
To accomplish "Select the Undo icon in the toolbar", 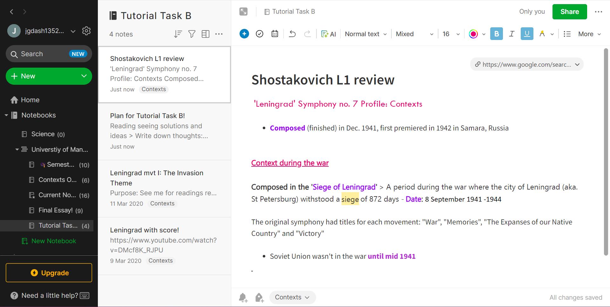I will tap(292, 34).
